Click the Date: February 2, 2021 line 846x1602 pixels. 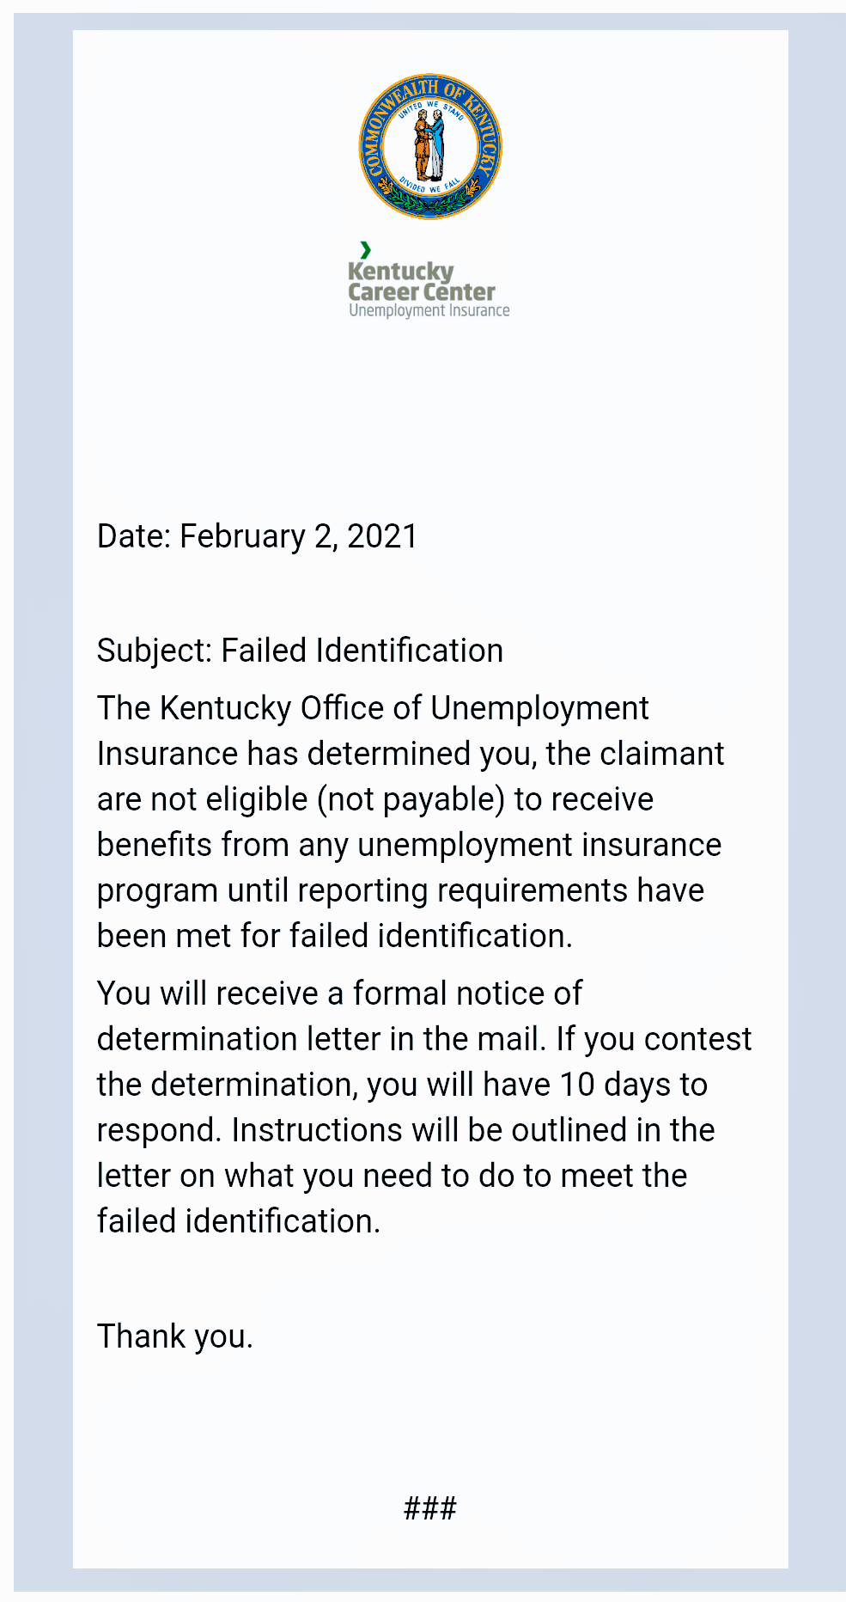pos(257,536)
